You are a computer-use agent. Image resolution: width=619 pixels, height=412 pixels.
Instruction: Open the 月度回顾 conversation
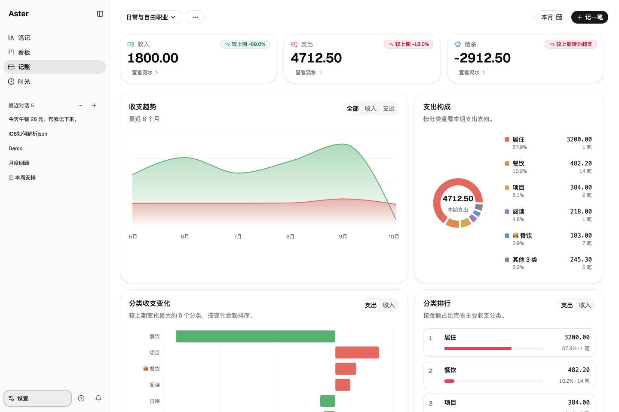coord(55,163)
